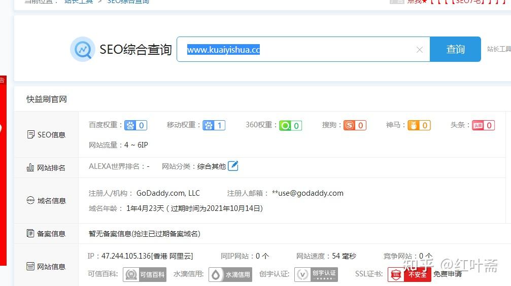Click registrar name GoDaddy.com, LLC

tap(168, 193)
